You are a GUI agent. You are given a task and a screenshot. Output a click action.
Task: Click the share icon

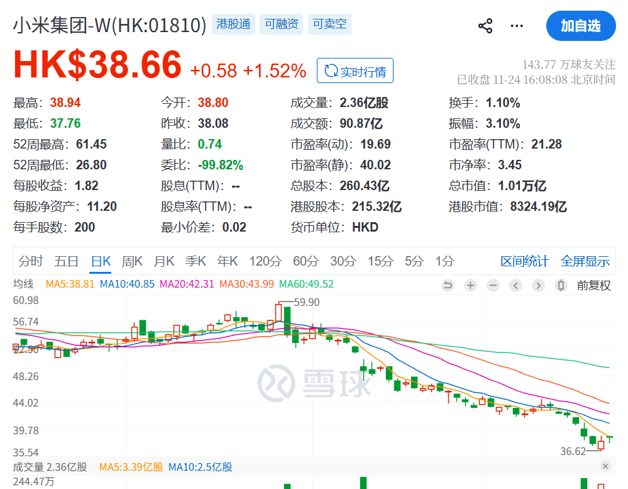(x=485, y=26)
